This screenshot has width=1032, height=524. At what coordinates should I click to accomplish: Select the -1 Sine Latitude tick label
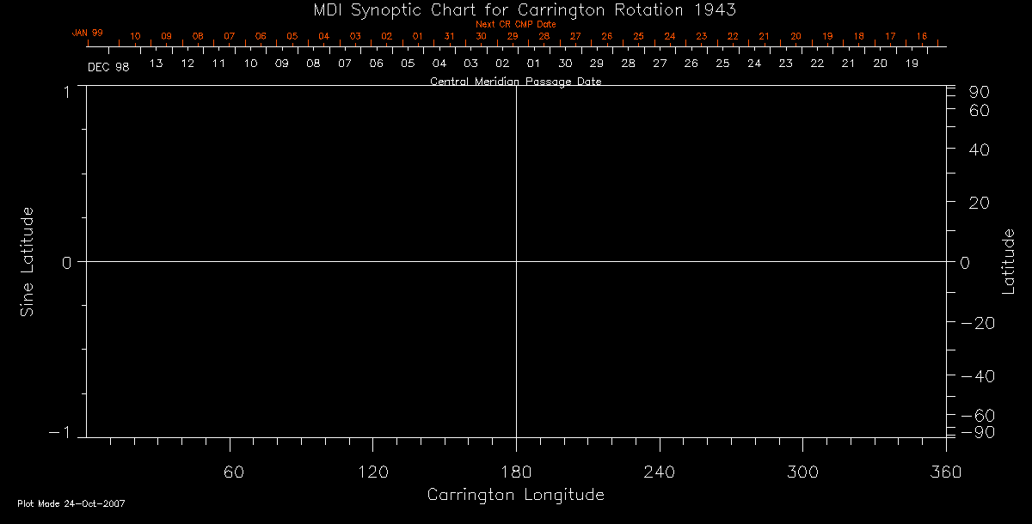(x=60, y=434)
